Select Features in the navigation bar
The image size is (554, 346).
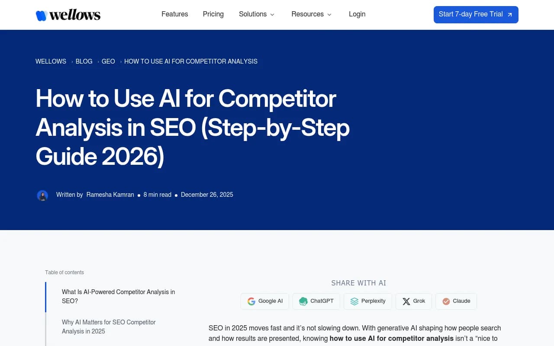coord(174,14)
